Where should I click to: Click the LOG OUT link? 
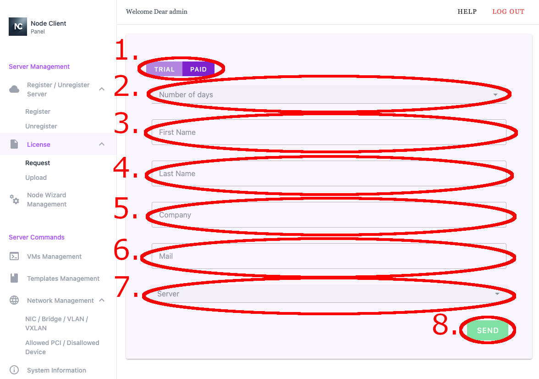click(508, 12)
